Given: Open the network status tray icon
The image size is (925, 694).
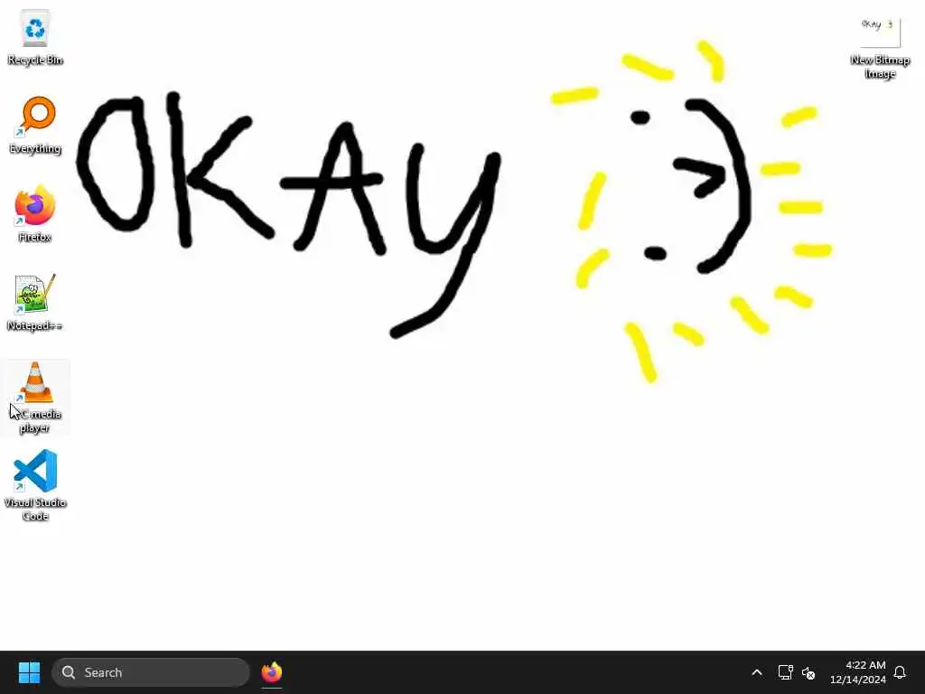Looking at the screenshot, I should (785, 672).
